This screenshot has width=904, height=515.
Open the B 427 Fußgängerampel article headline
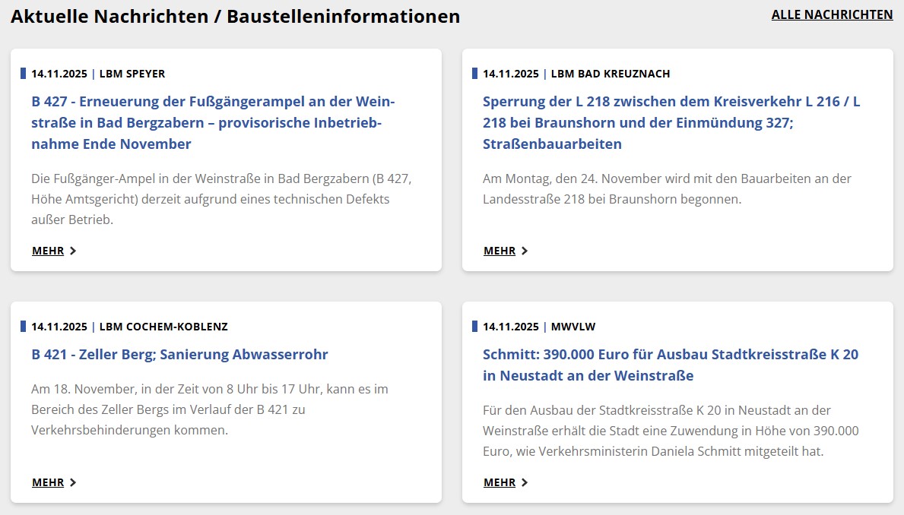coord(213,122)
